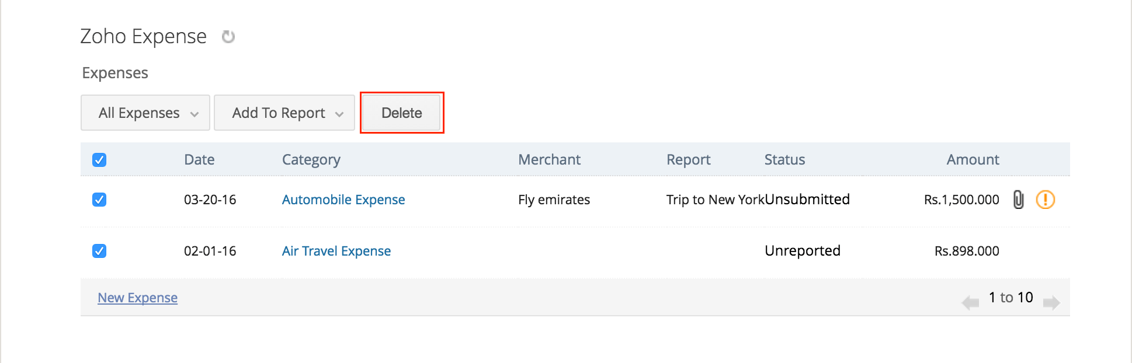The width and height of the screenshot is (1132, 363).
Task: Click the Add To Report dropdown chevron
Action: (x=341, y=113)
